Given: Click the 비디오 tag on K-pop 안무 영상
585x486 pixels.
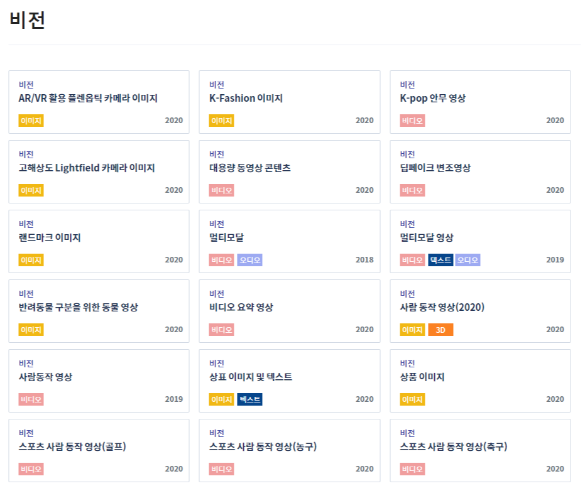Looking at the screenshot, I should pos(412,121).
